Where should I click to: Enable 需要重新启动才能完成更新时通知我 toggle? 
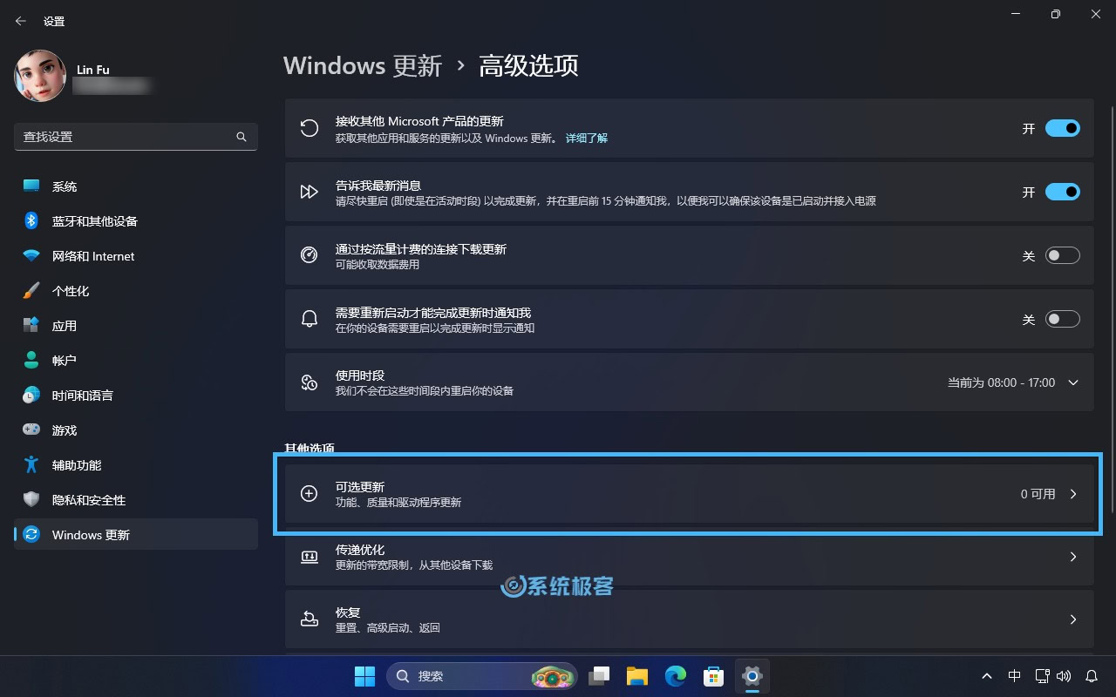1063,319
